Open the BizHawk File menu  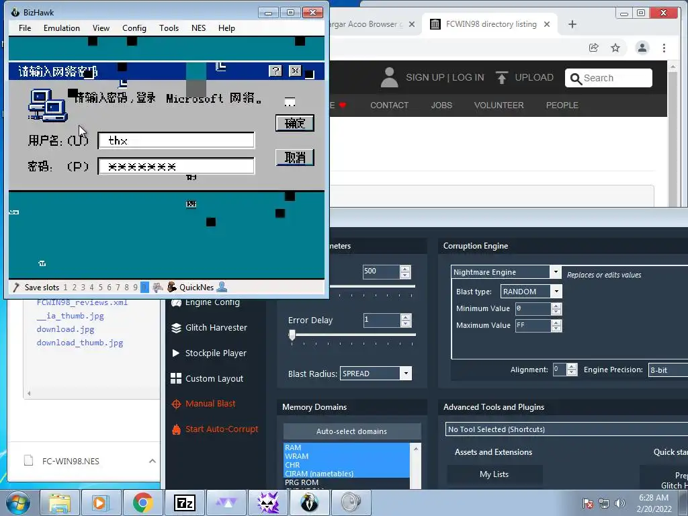tap(25, 28)
